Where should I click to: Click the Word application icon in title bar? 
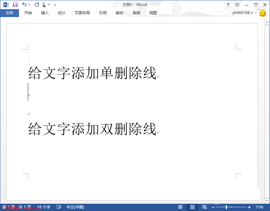tap(6, 5)
